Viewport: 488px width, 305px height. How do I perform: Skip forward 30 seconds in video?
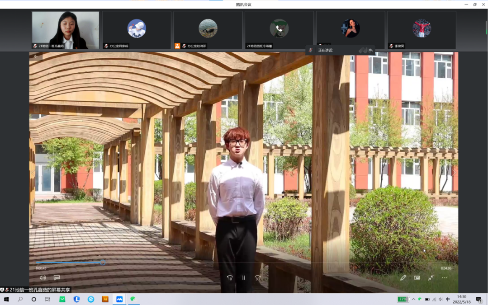pos(257,278)
